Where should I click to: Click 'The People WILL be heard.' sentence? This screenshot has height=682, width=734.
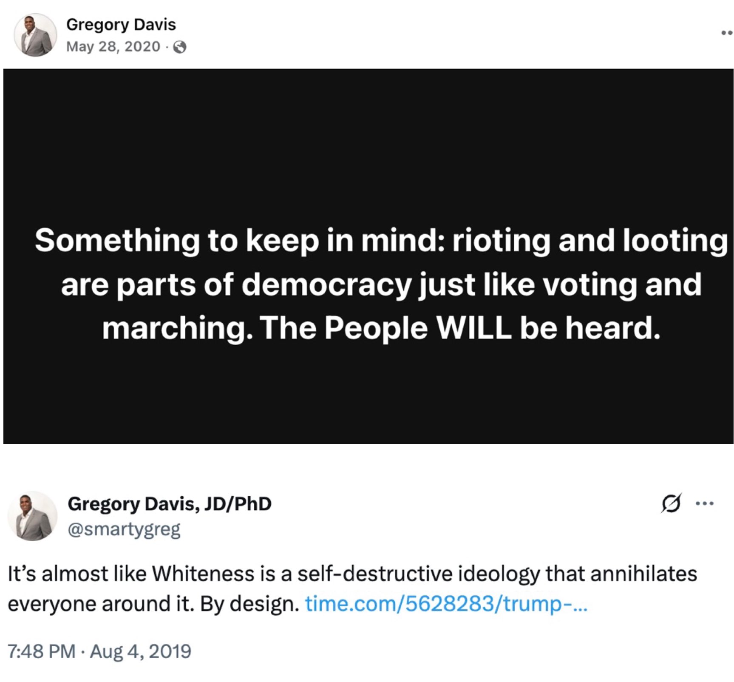[x=460, y=328]
